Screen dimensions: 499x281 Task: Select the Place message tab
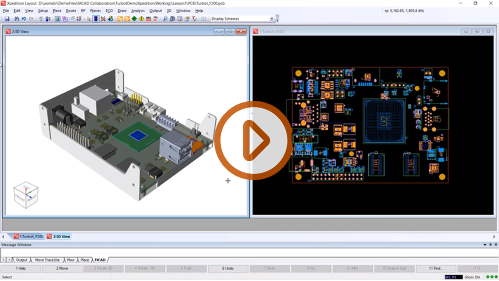pyautogui.click(x=85, y=260)
